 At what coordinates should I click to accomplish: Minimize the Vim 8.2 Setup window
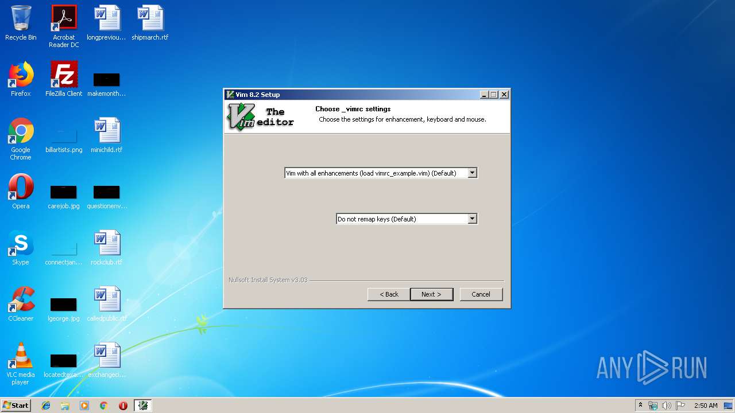tap(483, 95)
